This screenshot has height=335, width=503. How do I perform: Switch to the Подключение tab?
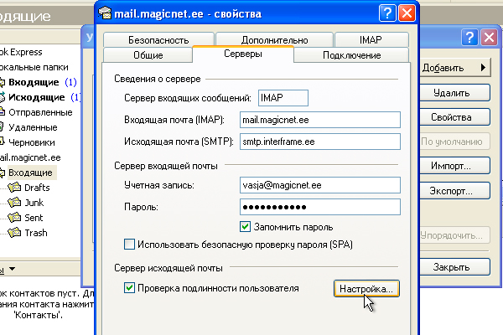[x=351, y=54]
